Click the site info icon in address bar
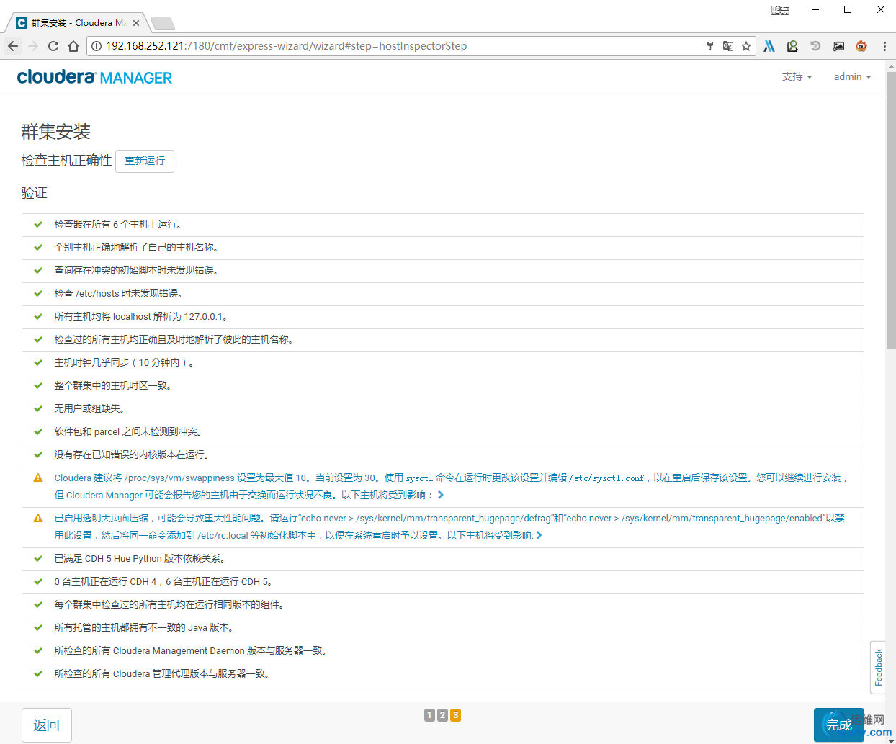 tap(97, 46)
